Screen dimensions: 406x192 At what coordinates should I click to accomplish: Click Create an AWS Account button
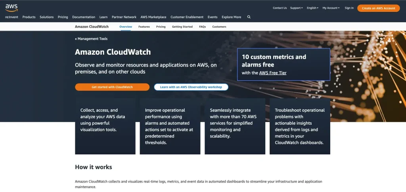[378, 8]
